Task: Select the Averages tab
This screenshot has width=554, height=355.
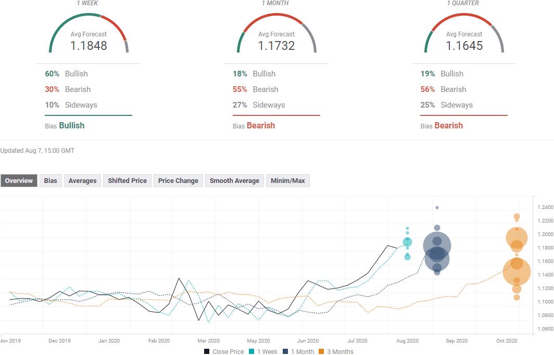Action: coord(82,181)
